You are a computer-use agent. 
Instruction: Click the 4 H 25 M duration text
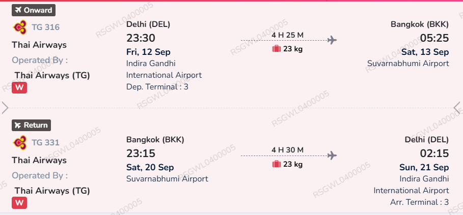click(x=288, y=35)
